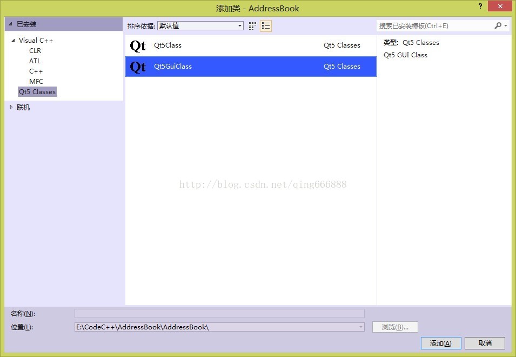Select the Qt5Class template row

coord(251,45)
